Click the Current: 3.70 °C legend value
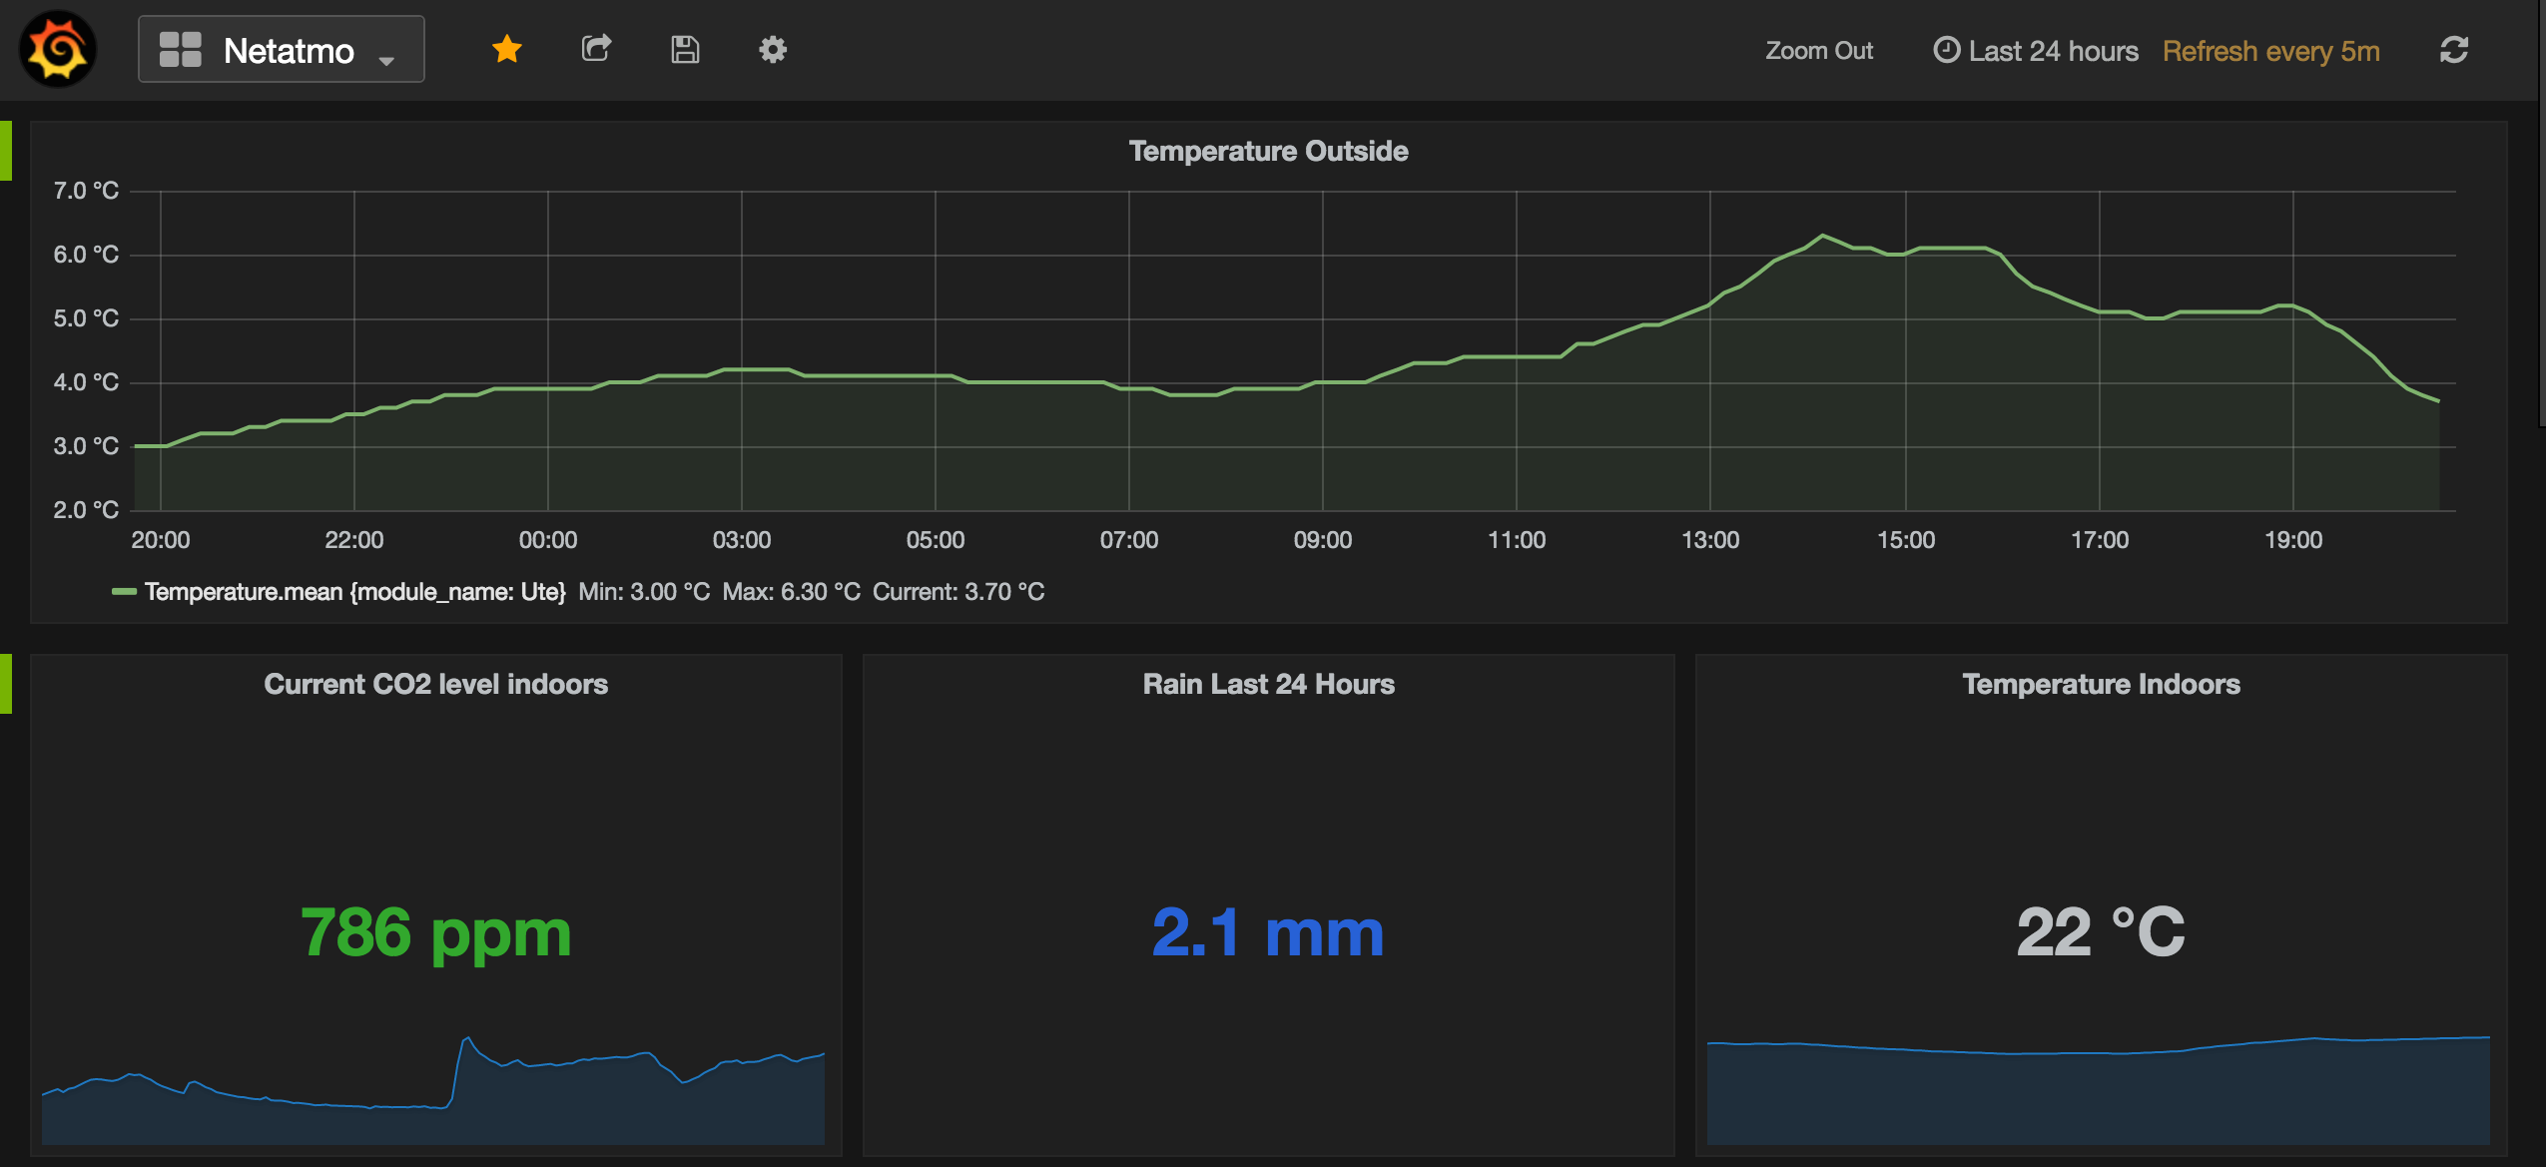Screen dimensions: 2546x1167 958,592
